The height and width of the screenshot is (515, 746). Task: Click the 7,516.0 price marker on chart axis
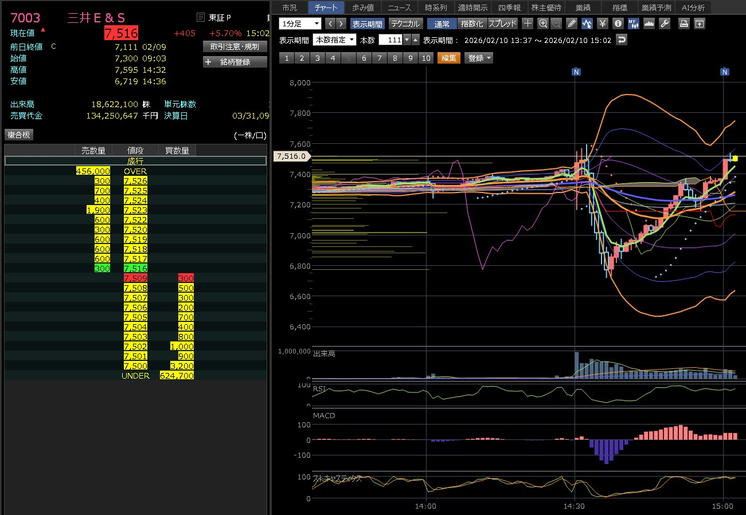pyautogui.click(x=292, y=156)
